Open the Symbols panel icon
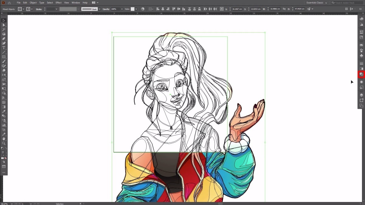 tap(361, 56)
